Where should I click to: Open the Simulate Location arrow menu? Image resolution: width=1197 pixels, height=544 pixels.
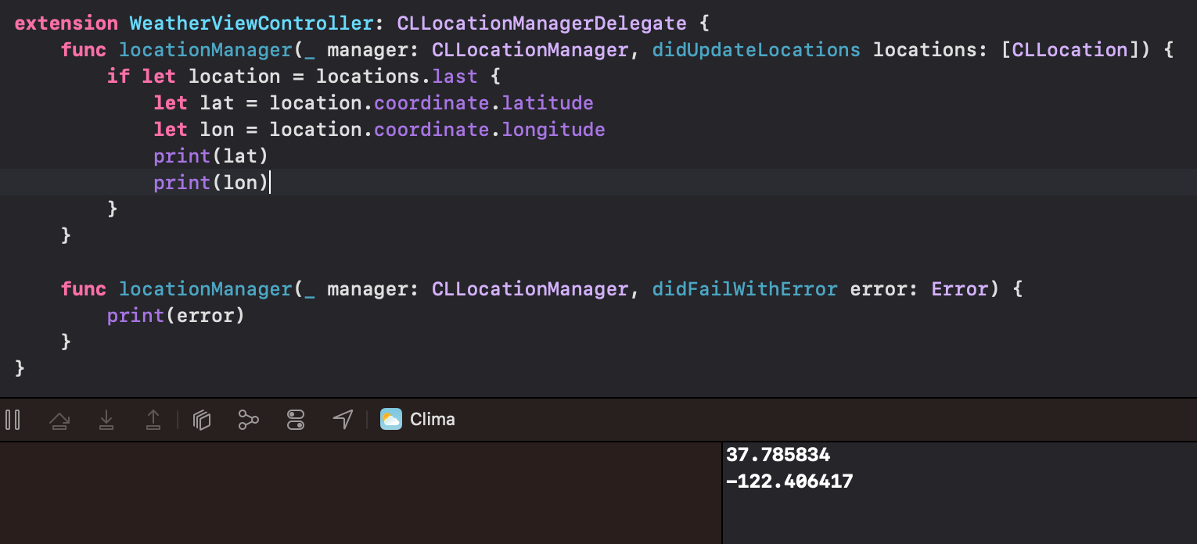click(x=343, y=420)
